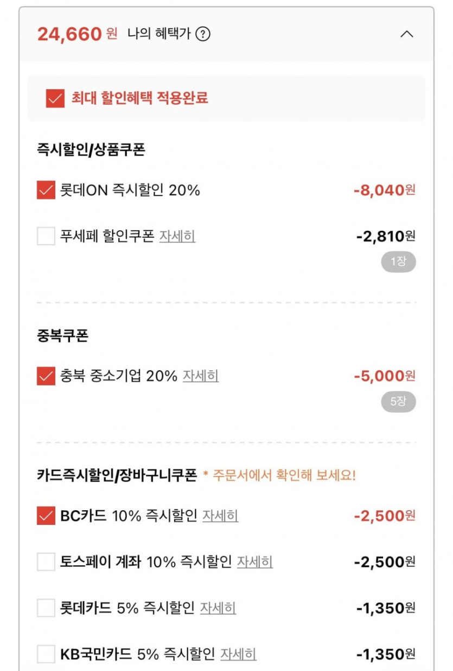Select KB국민카드 5% 즉시할인 checkbox
This screenshot has width=453, height=671.
[x=46, y=654]
